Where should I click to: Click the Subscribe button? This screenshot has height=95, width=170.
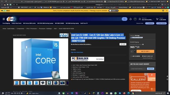coord(151,69)
